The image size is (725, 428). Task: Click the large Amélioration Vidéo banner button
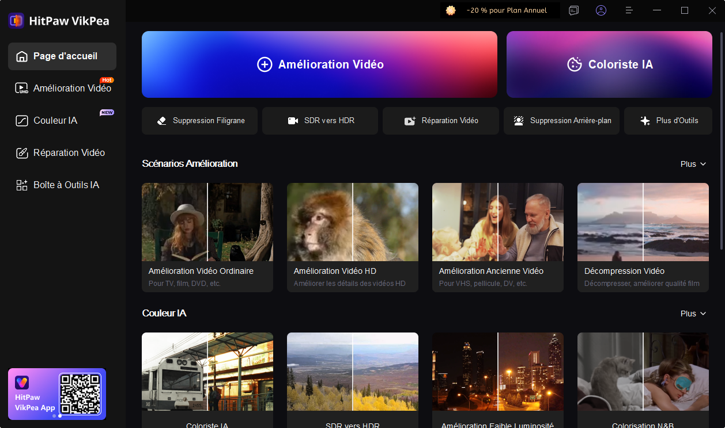click(x=319, y=64)
